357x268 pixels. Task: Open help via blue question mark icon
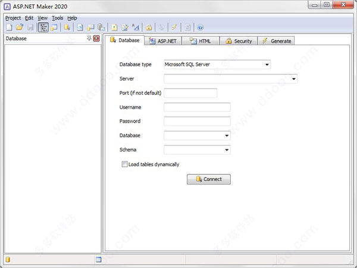point(200,27)
